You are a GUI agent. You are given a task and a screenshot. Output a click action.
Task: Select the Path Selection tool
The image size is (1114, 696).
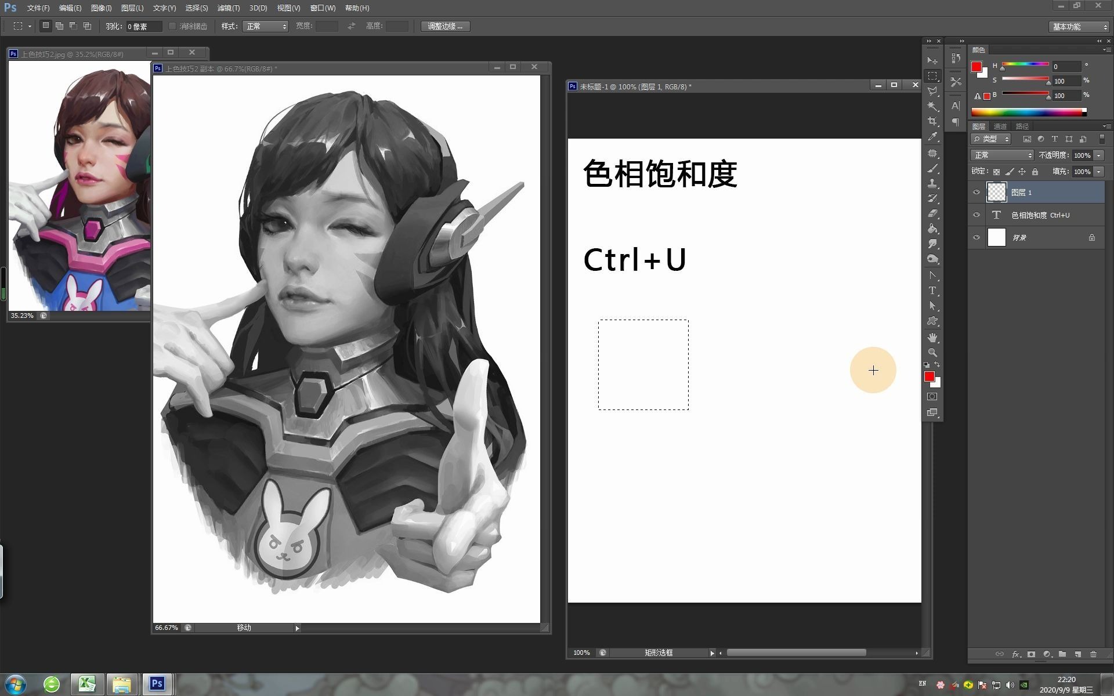pyautogui.click(x=932, y=306)
